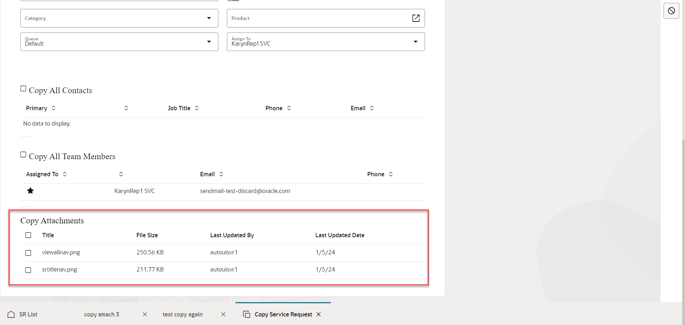Switch to the SR List tab
Image resolution: width=685 pixels, height=325 pixels.
point(28,314)
